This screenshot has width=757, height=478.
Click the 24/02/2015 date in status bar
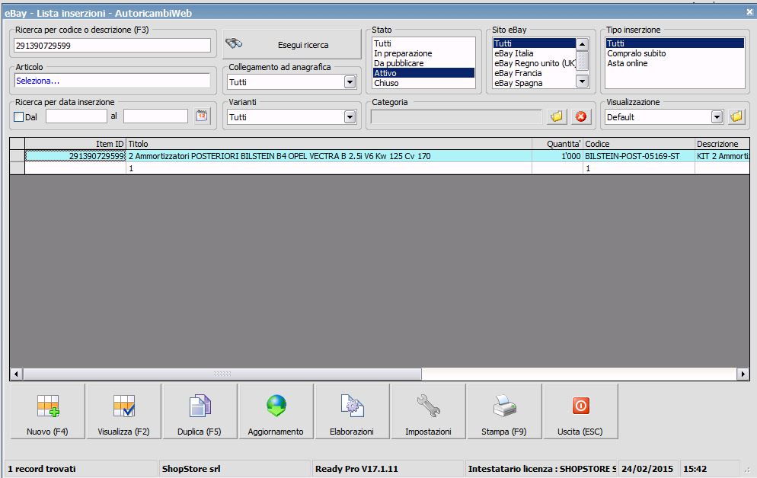pos(647,469)
